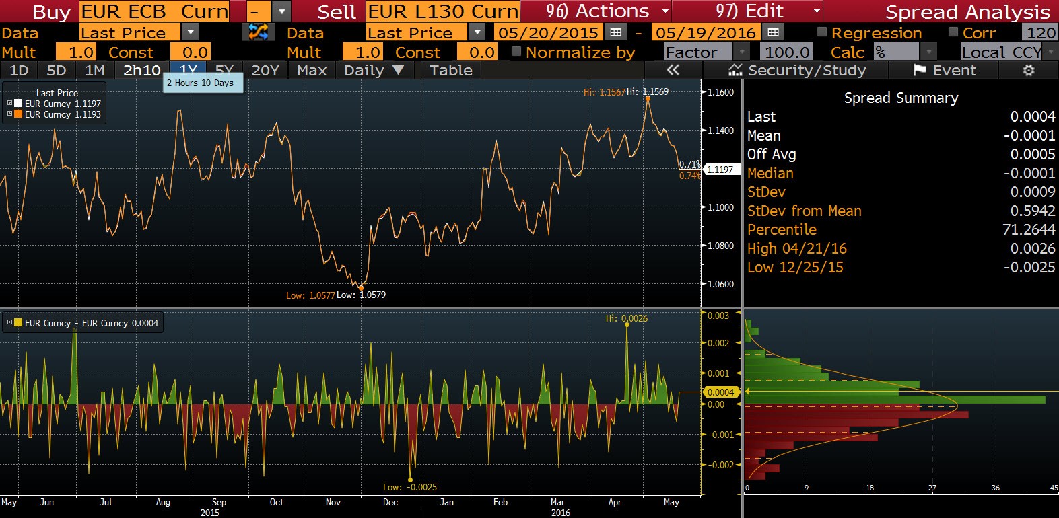Expand the Buy side Last Price dropdown
Viewport: 1059px width, 518px height.
coord(191,32)
